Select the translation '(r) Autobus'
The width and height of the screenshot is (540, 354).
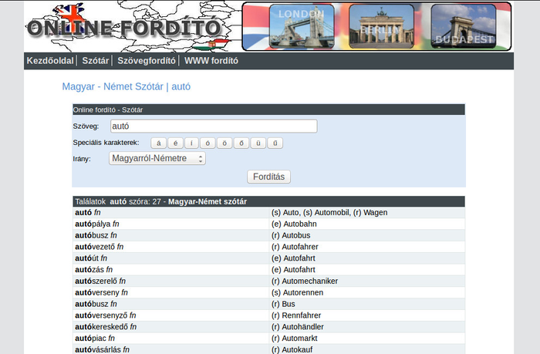tap(291, 235)
